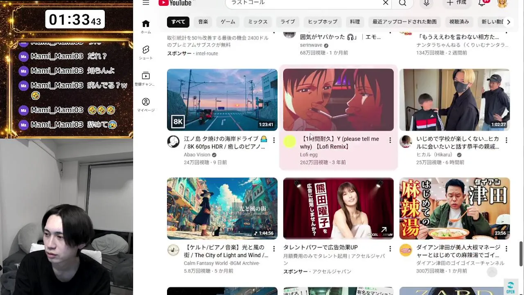524x295 pixels.
Task: Open the external-link arrow on 熊田曜子 ad
Action: click(x=384, y=230)
